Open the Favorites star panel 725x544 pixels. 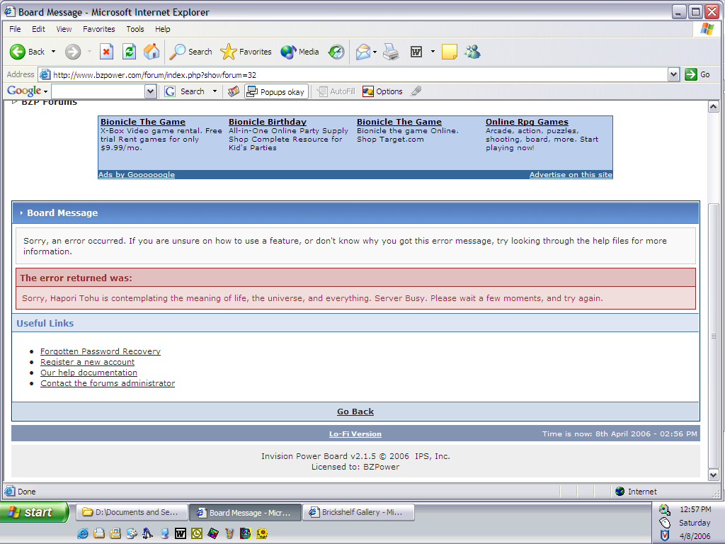point(228,52)
